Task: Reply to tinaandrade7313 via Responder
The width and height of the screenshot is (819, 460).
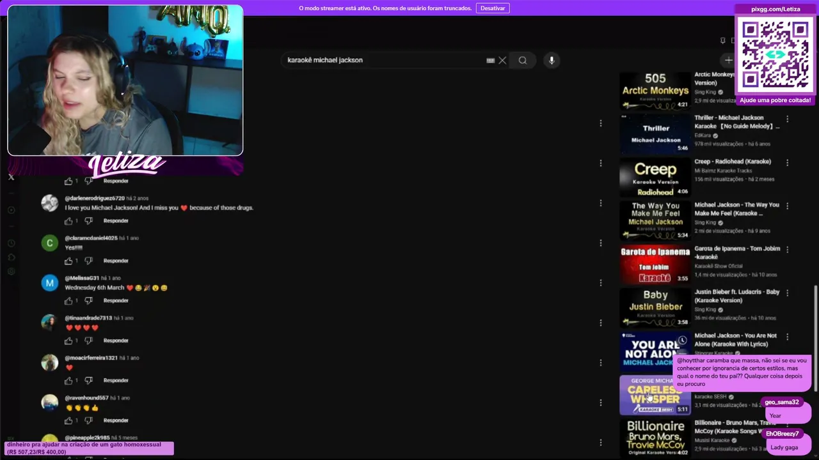Action: pyautogui.click(x=116, y=341)
